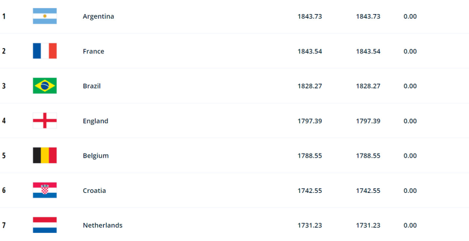Click Brazil's points change value 0.00
The width and height of the screenshot is (469, 241).
(410, 86)
